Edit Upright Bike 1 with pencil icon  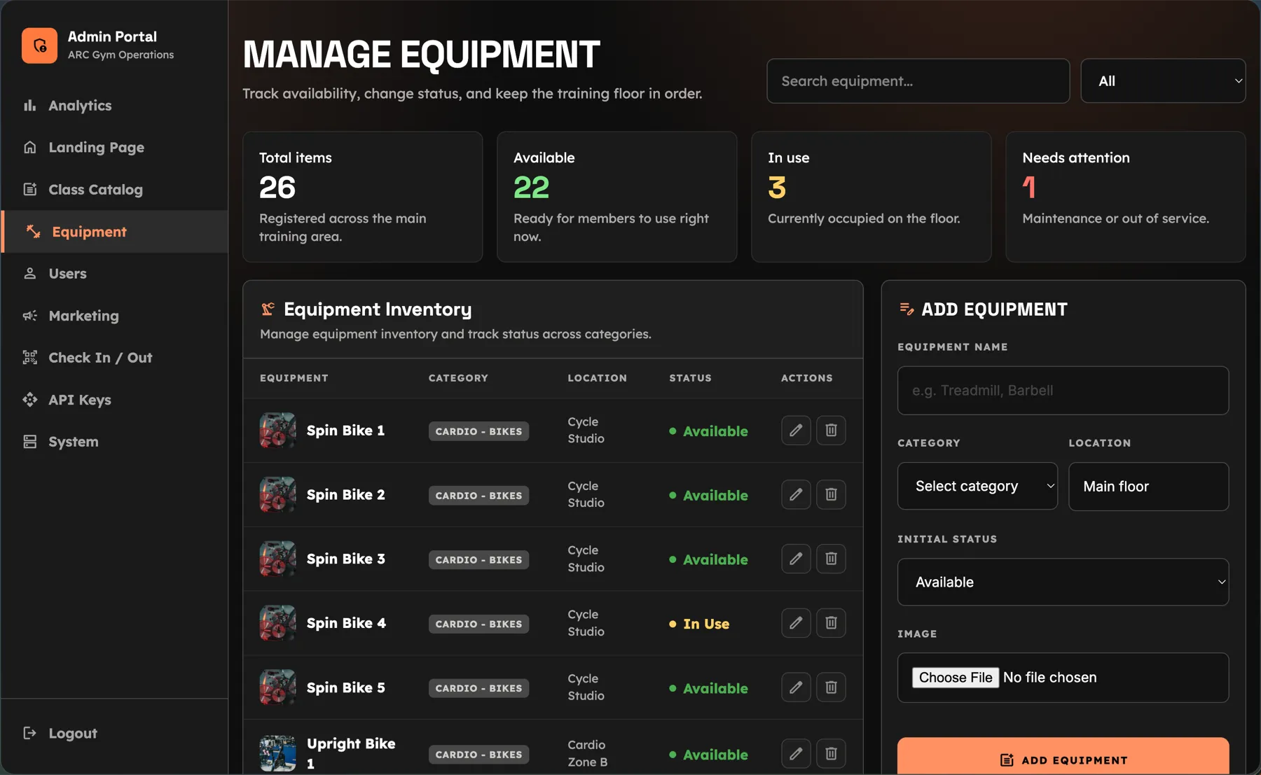click(796, 753)
